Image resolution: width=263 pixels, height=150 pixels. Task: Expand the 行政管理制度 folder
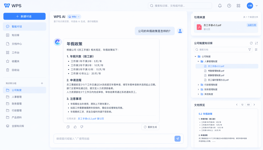coord(198,85)
